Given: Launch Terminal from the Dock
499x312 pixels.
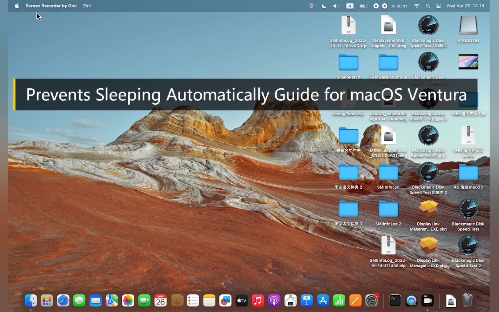Looking at the screenshot, I should click(x=395, y=301).
